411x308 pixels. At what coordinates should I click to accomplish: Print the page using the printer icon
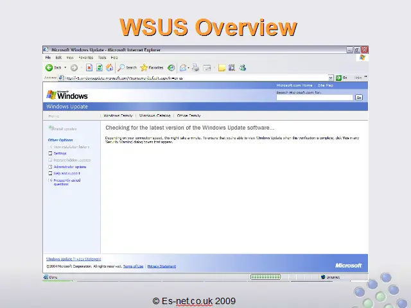[x=195, y=68]
